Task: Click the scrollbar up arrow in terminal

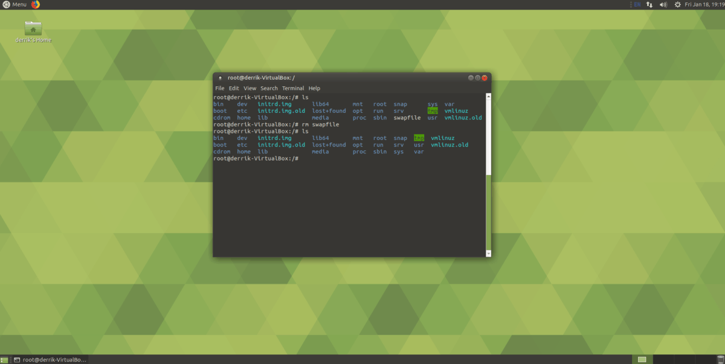Action: coord(488,96)
